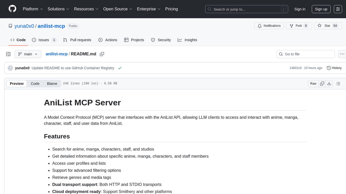This screenshot has height=194, width=346.
Task: Select the Preview view
Action: pyautogui.click(x=17, y=84)
